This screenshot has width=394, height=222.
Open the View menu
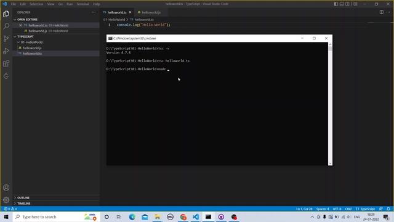coord(50,4)
